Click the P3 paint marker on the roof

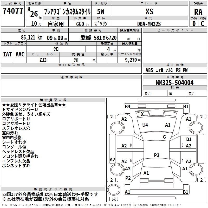tap(157, 155)
